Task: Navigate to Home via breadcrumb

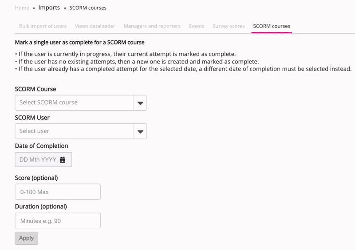Action: (22, 8)
